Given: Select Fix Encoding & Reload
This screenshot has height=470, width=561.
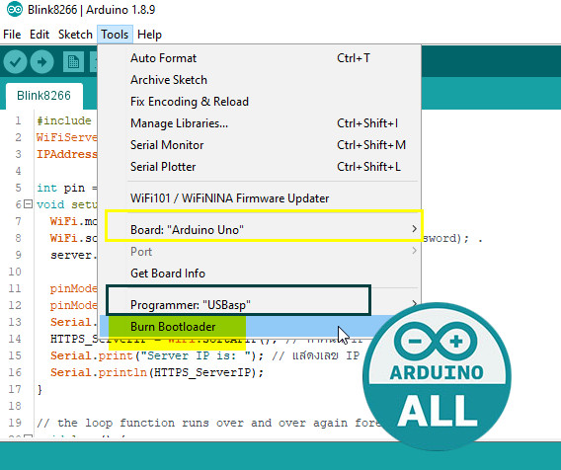Looking at the screenshot, I should (x=259, y=102).
